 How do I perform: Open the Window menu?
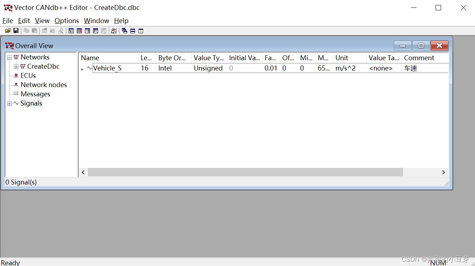96,21
